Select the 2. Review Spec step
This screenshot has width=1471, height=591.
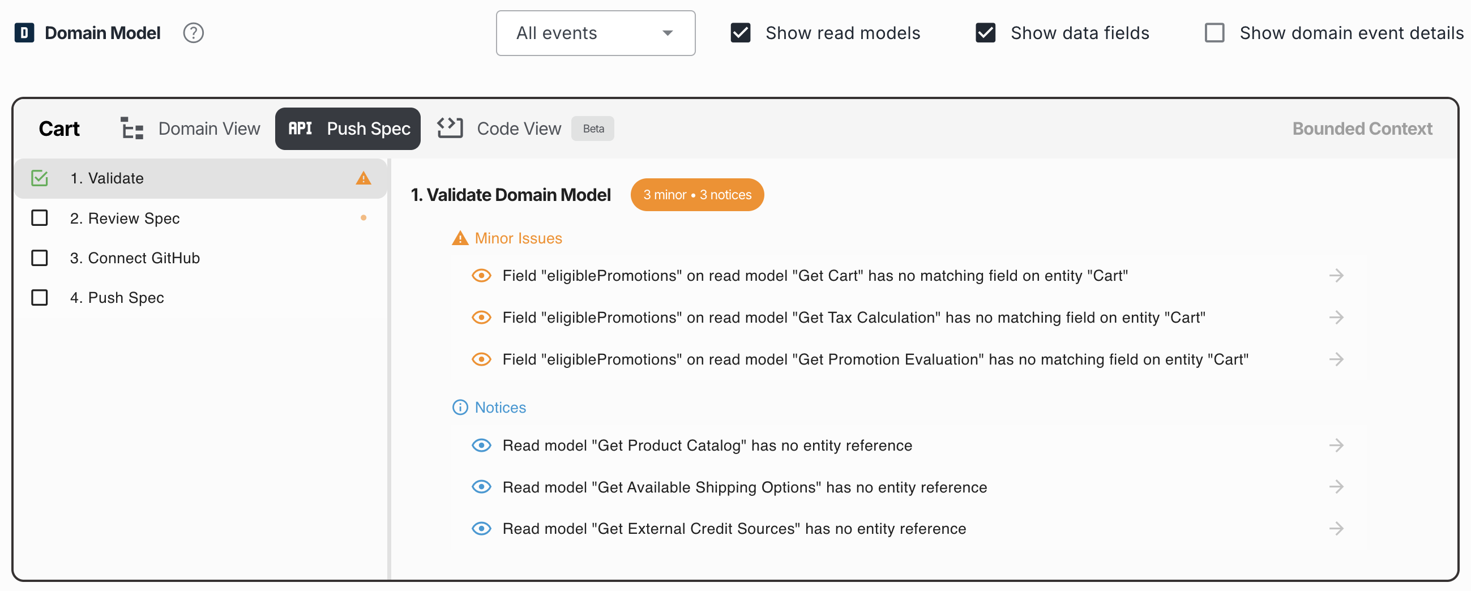coord(125,218)
